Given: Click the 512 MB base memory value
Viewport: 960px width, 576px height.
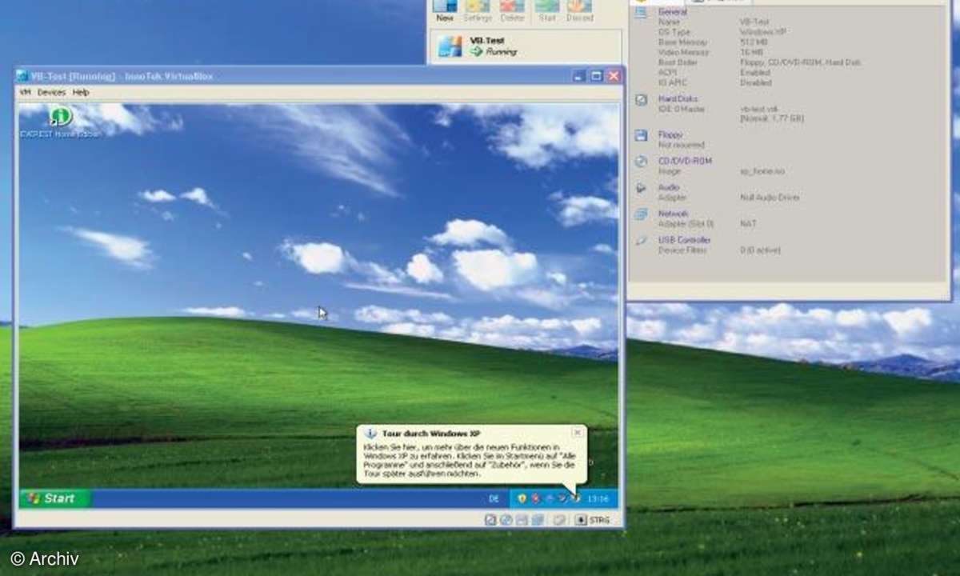Looking at the screenshot, I should click(x=752, y=42).
